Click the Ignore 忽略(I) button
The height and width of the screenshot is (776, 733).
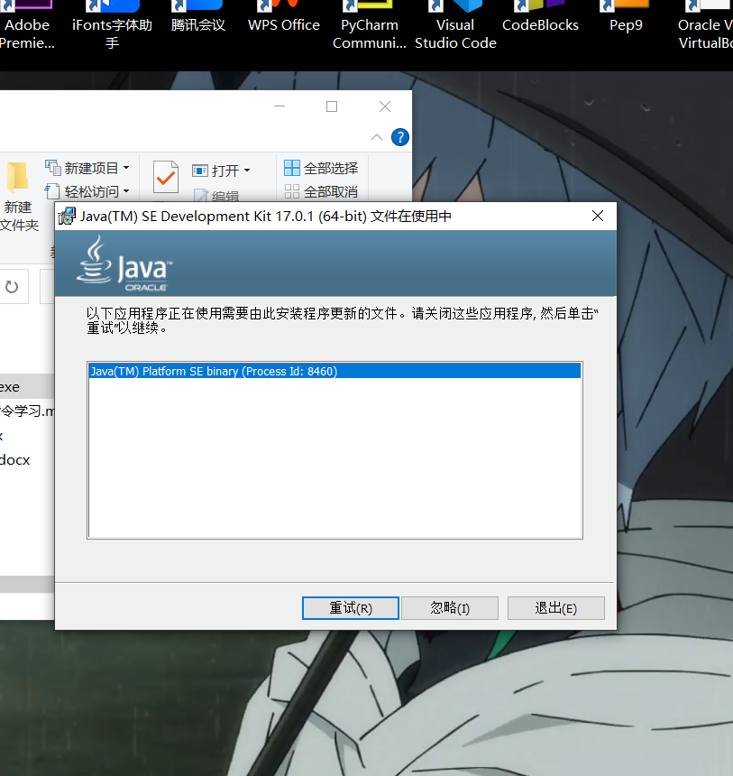pos(450,608)
